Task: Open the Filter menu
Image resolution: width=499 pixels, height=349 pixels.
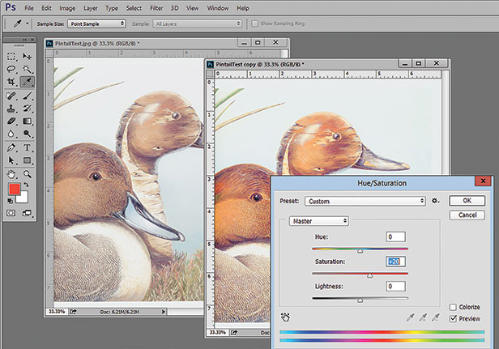Action: pyautogui.click(x=156, y=8)
